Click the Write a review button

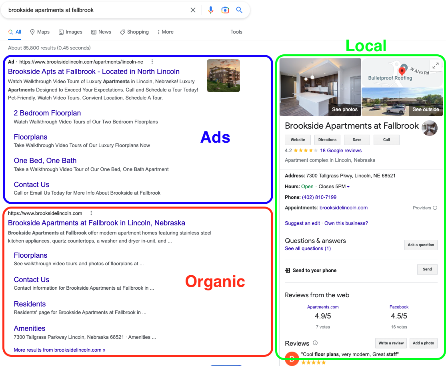[391, 343]
